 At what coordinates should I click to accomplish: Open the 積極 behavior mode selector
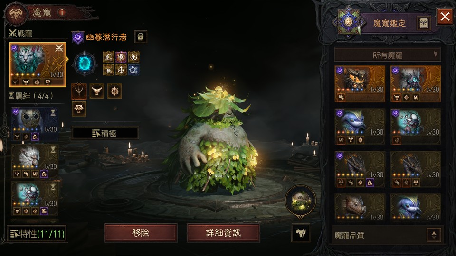pos(105,133)
